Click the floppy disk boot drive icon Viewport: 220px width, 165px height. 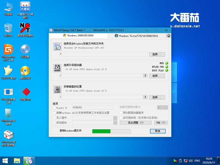coord(57,68)
